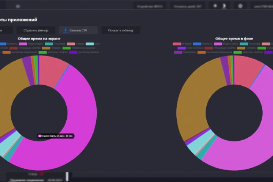Click the remaining days indicator
This screenshot has width=273, height=182.
click(x=187, y=6)
